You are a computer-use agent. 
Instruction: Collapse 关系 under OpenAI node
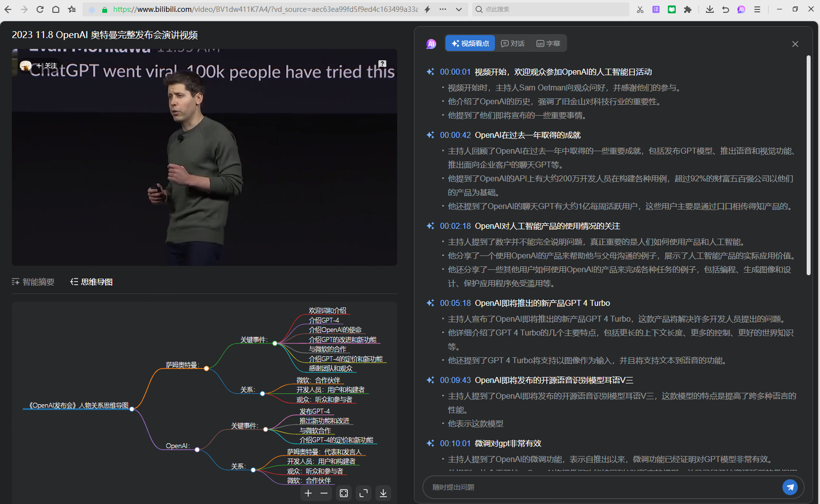253,470
